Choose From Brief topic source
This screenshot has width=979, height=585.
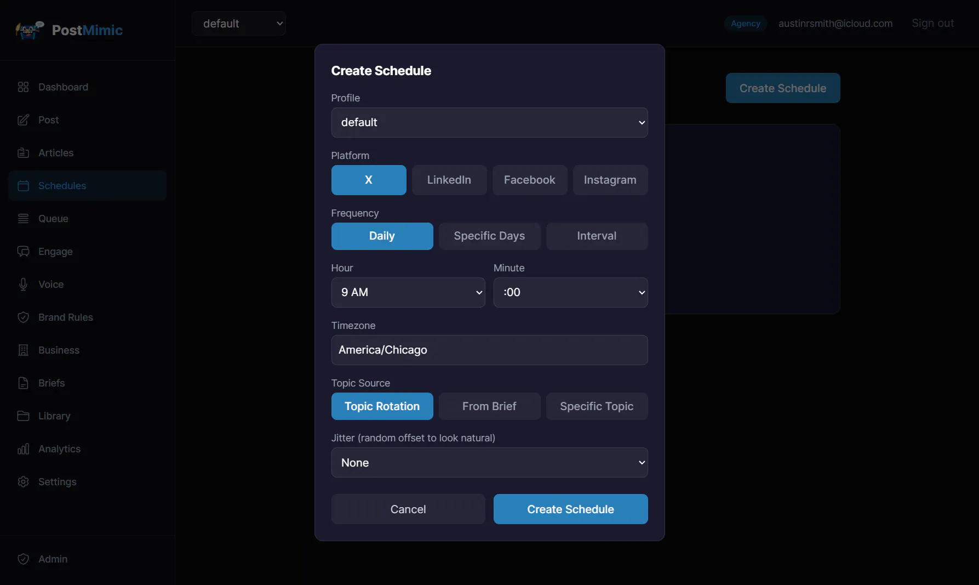pos(490,406)
